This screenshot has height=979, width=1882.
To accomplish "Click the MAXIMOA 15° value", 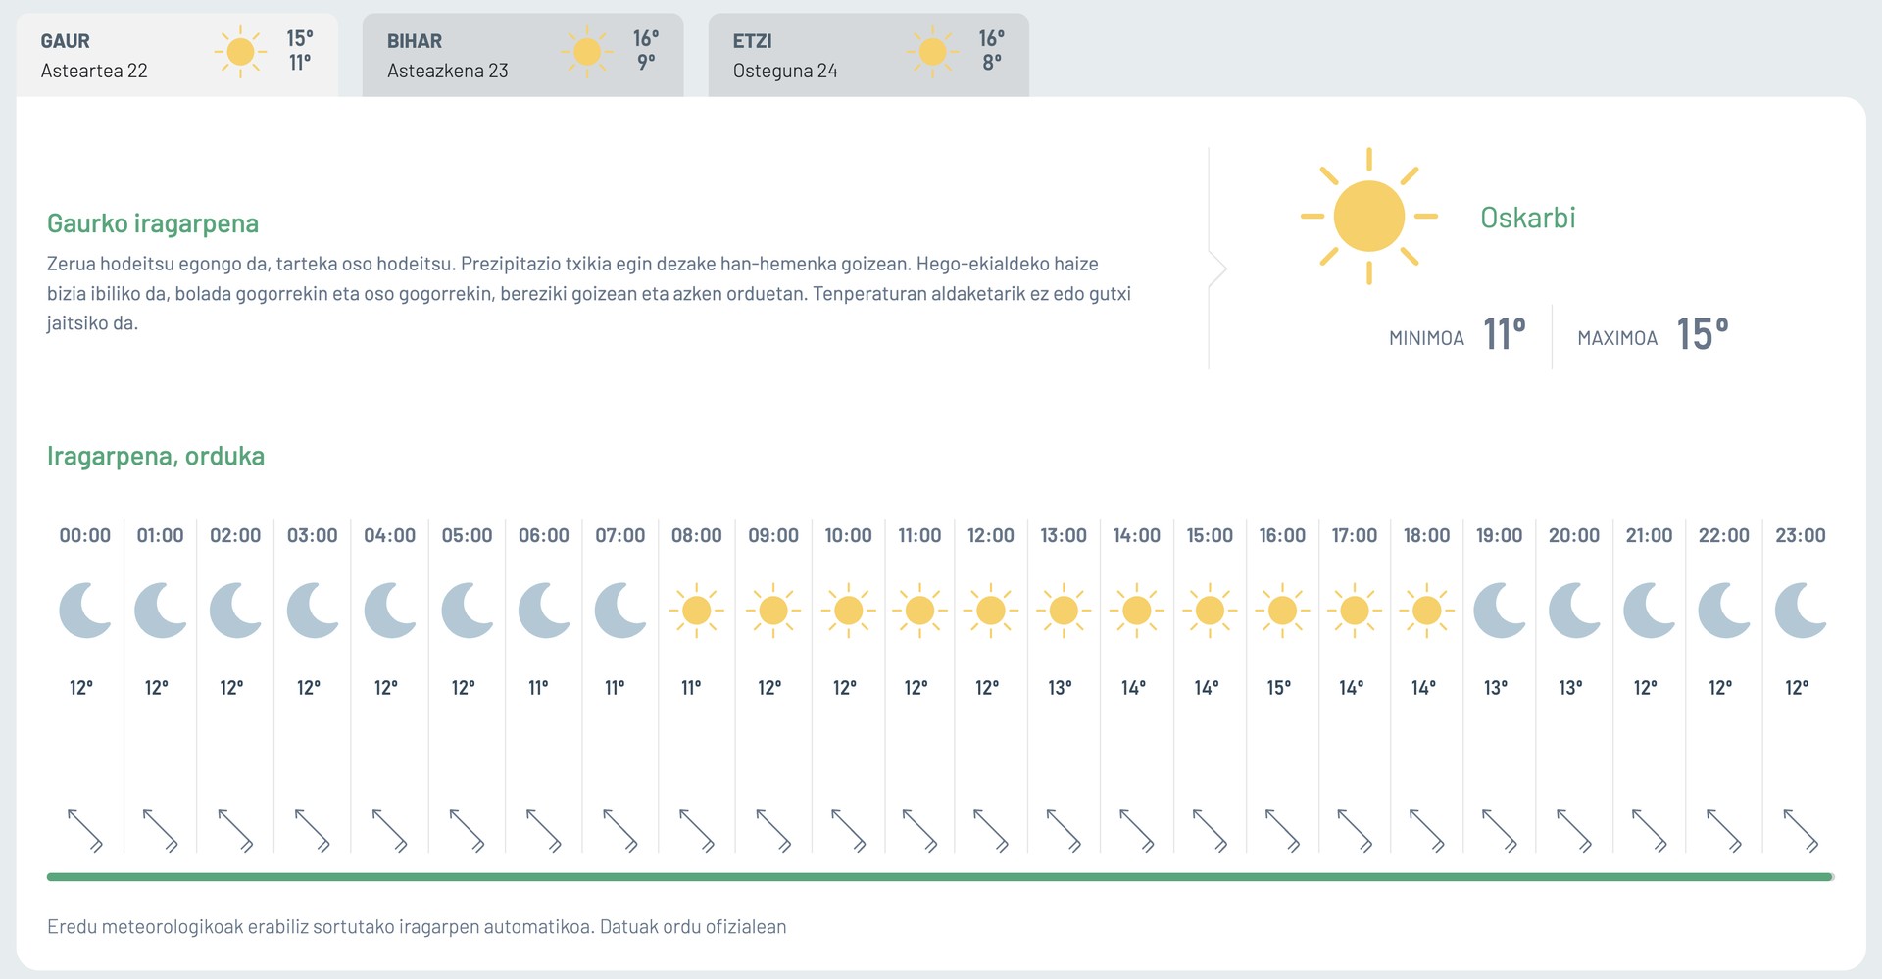I will click(1703, 334).
